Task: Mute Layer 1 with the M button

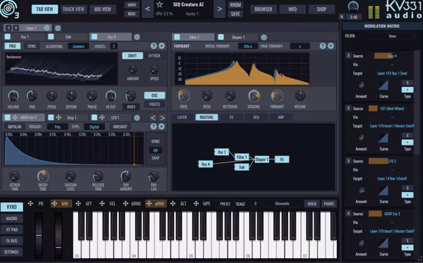Action: [16, 28]
